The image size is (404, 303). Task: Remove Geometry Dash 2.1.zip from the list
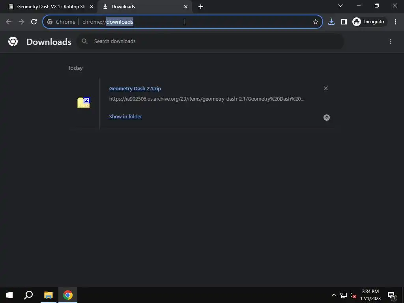pyautogui.click(x=326, y=89)
